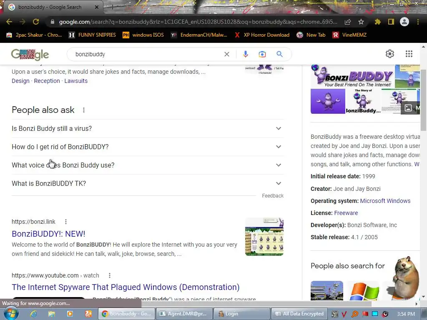This screenshot has height=320, width=427.
Task: Switch to the Login taskbar window
Action: pos(241,314)
